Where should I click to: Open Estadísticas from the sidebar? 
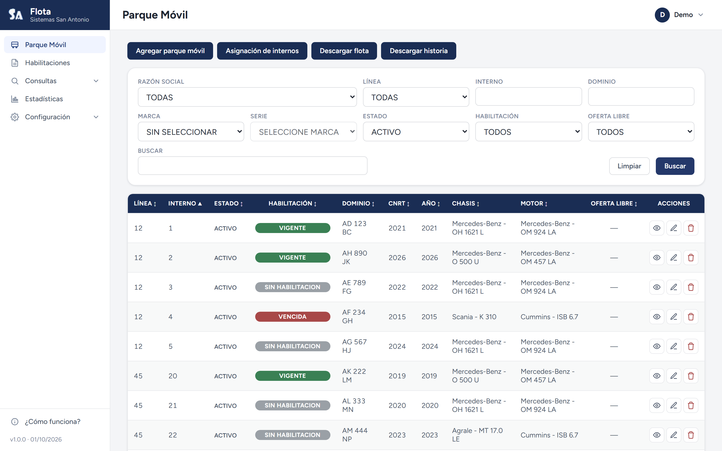point(55,99)
